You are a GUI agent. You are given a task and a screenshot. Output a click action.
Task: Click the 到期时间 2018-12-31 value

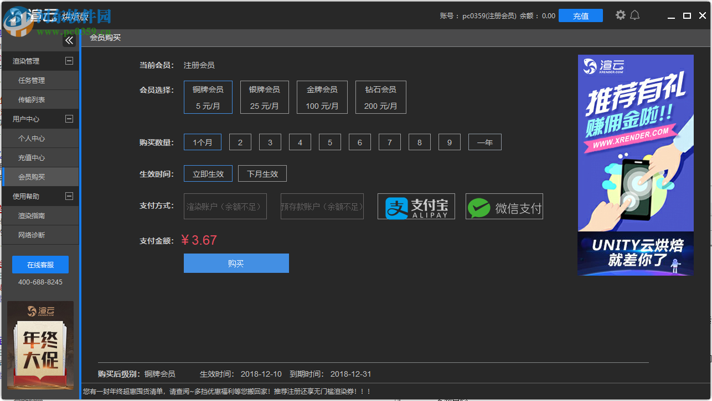[x=351, y=374]
